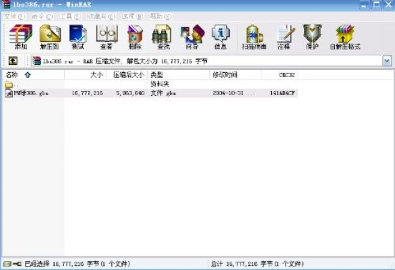Open the 命令 (Commands) menu
Screen dimensions: 395x270
pyautogui.click(x=42, y=17)
